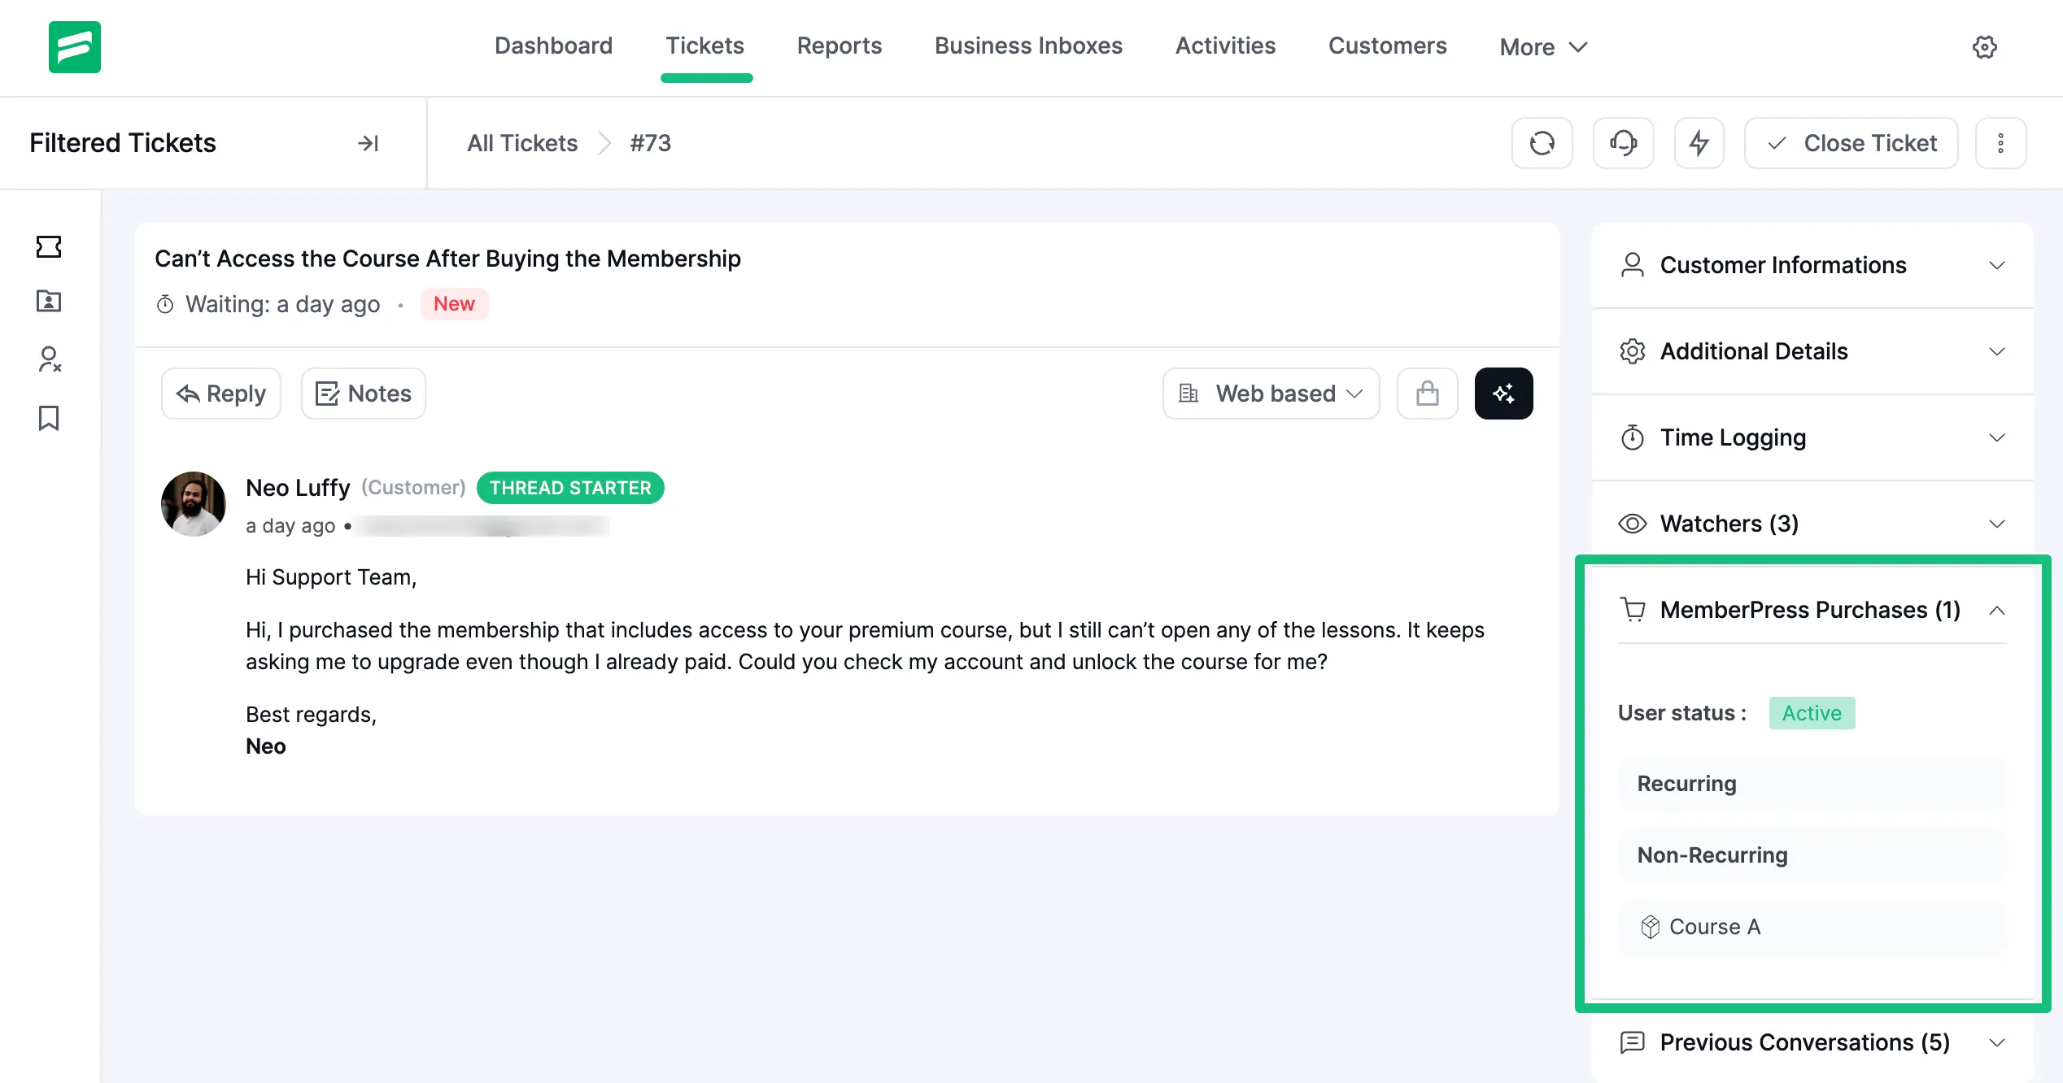Go to the Customers tab
The width and height of the screenshot is (2063, 1083).
(x=1387, y=46)
